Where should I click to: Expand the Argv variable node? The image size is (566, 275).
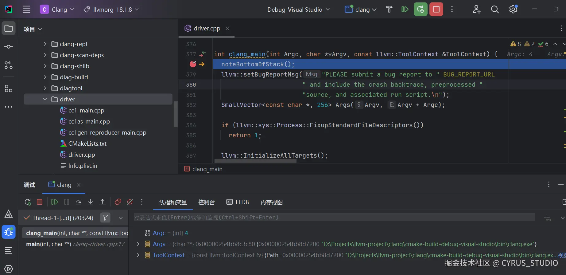coord(138,244)
